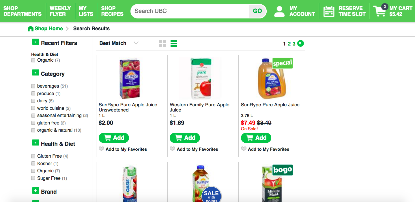Click the next page arrow icon
Screen dimensions: 415x202
tap(300, 44)
